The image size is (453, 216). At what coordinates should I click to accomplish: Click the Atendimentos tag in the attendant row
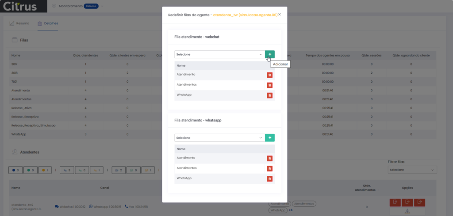tap(304, 204)
